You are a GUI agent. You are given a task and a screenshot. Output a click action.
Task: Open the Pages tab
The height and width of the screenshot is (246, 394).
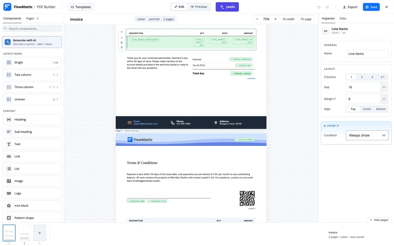pos(32,18)
